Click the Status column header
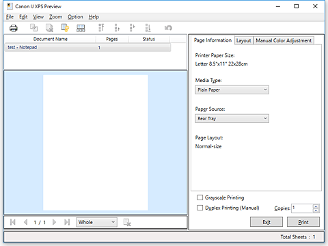Viewport: 328px width, 246px height. pos(149,39)
